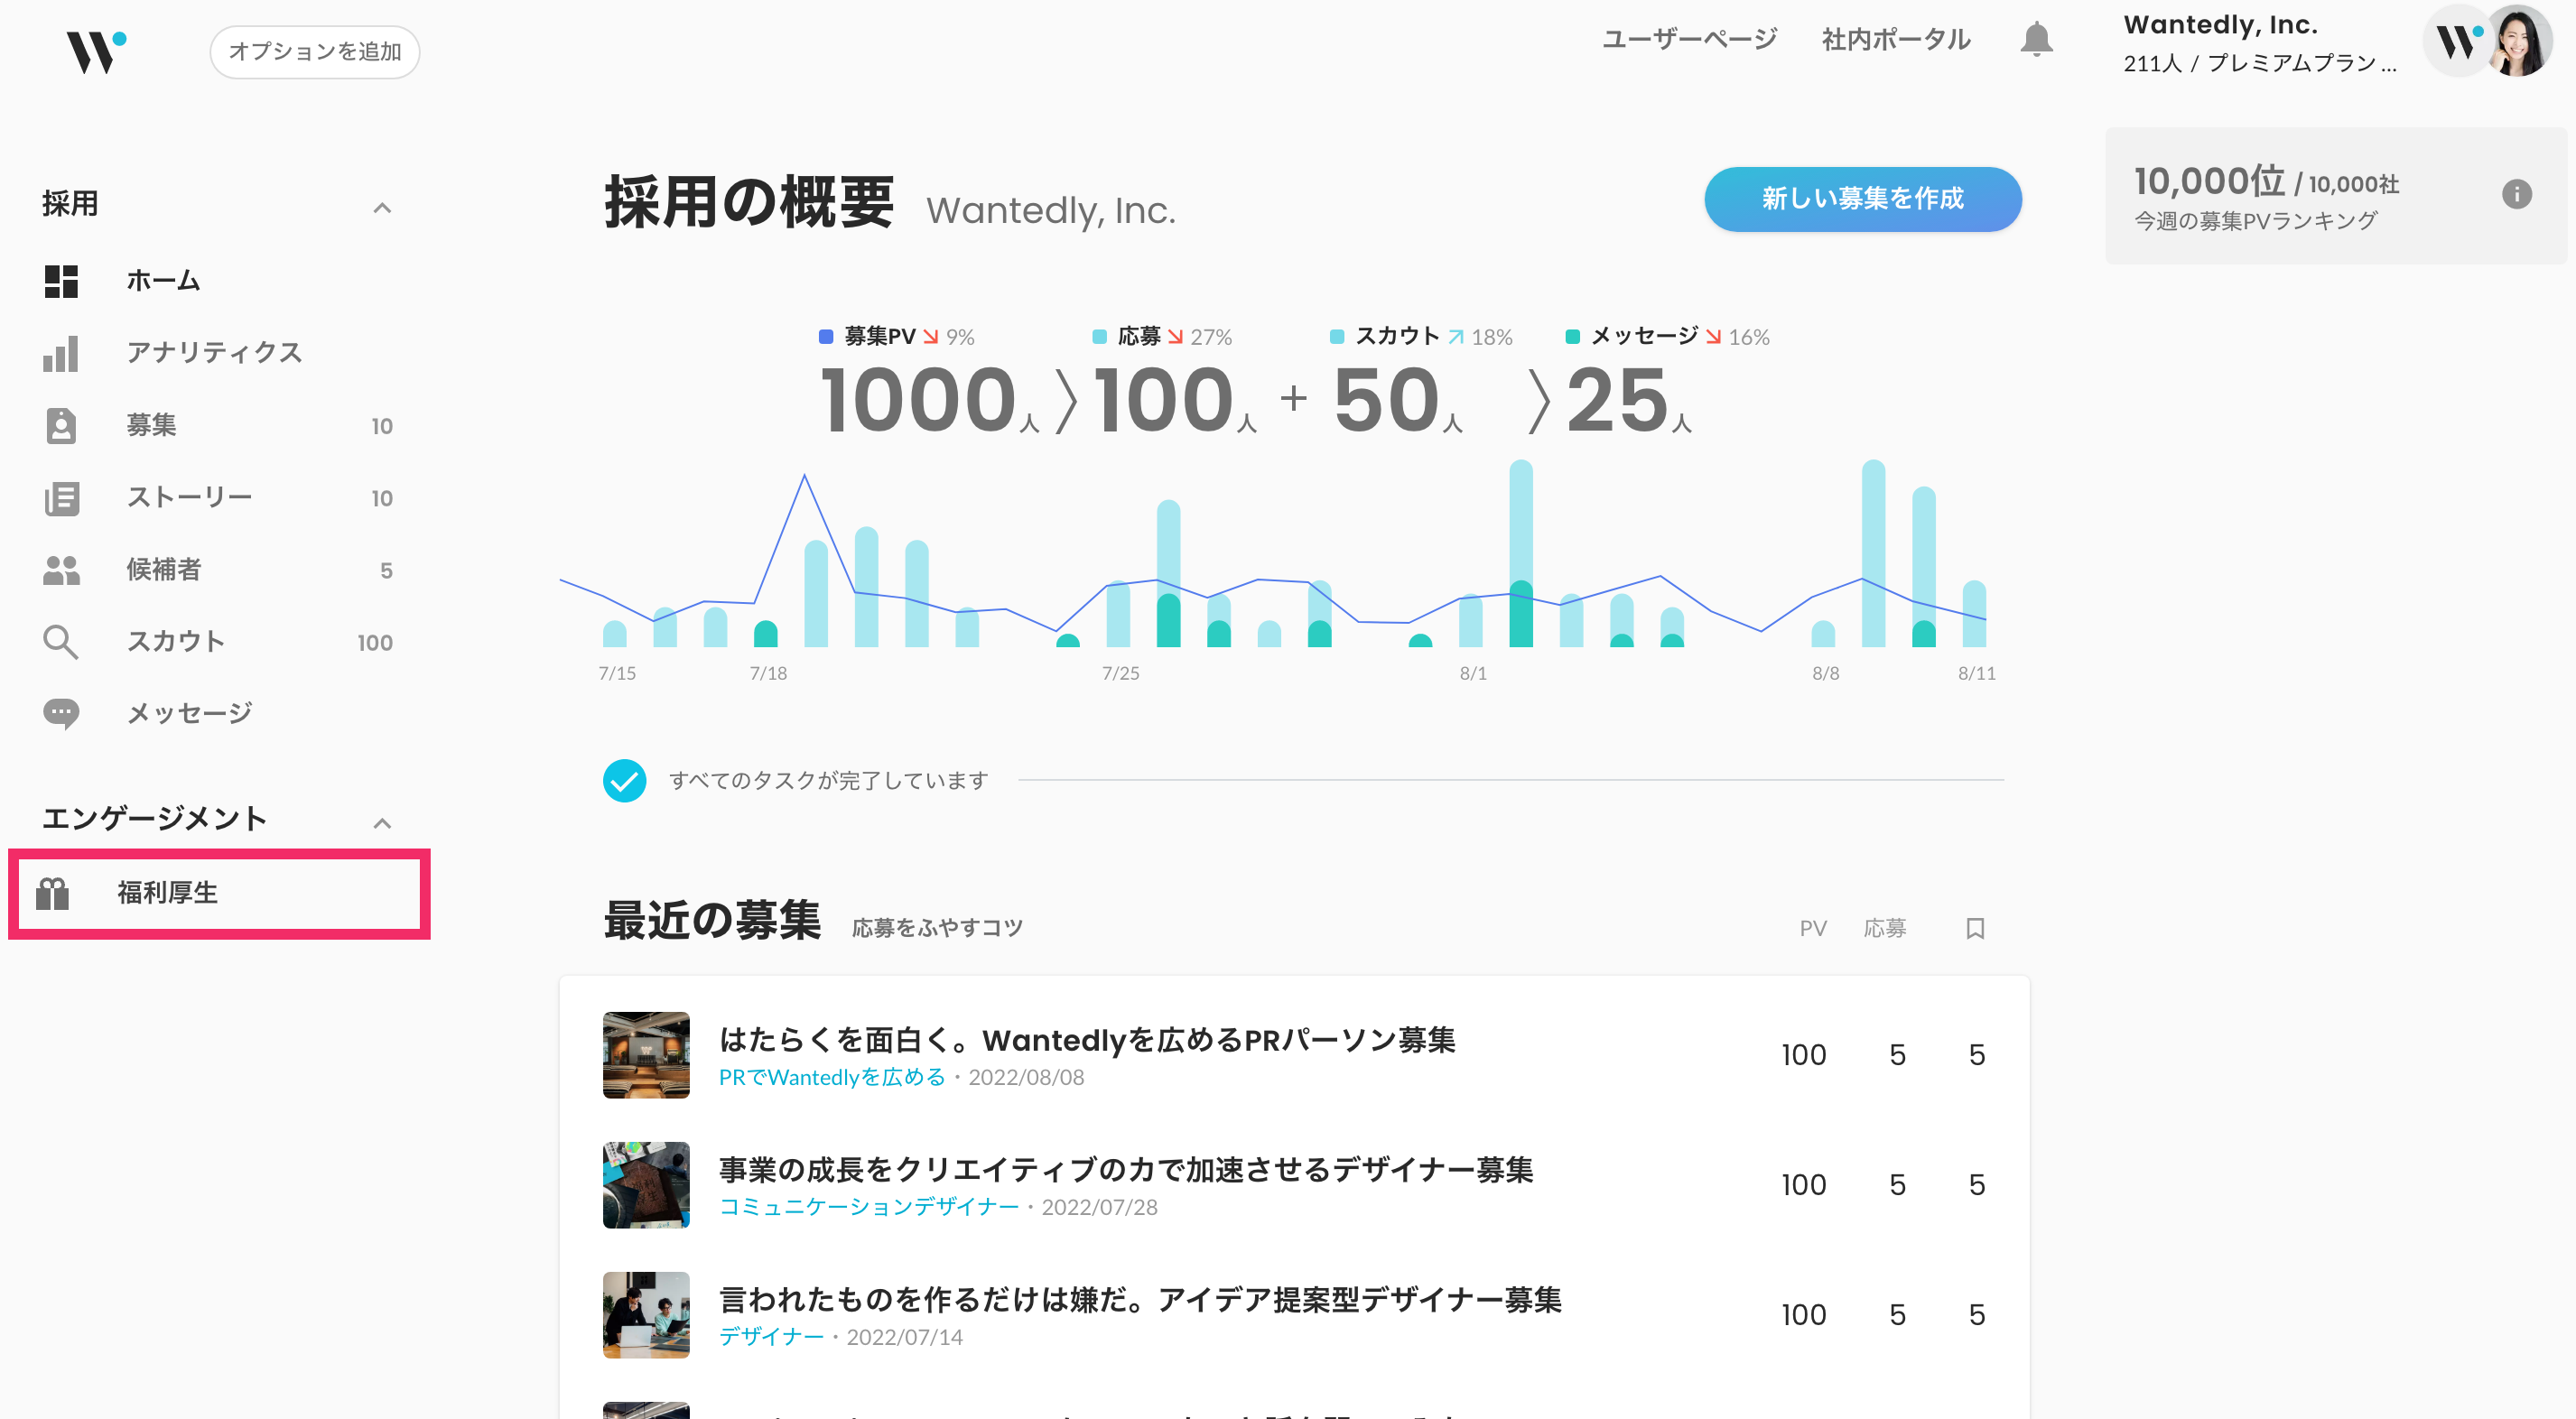The width and height of the screenshot is (2576, 1419).
Task: Open 応募をふやすコツ link
Action: click(937, 928)
